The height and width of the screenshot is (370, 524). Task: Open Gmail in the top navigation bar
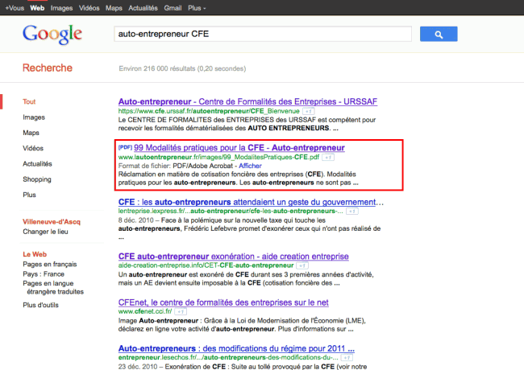(x=173, y=8)
